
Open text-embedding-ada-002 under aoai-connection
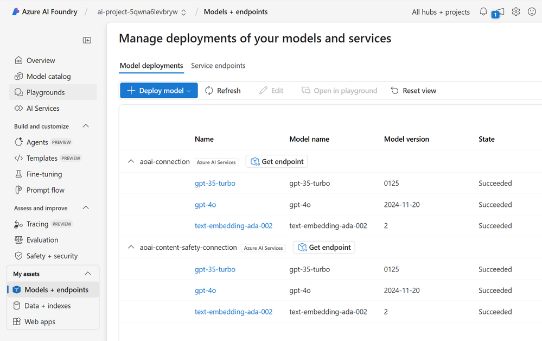pyautogui.click(x=233, y=226)
